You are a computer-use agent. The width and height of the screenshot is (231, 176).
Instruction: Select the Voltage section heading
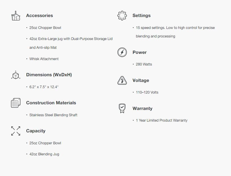[140, 80]
